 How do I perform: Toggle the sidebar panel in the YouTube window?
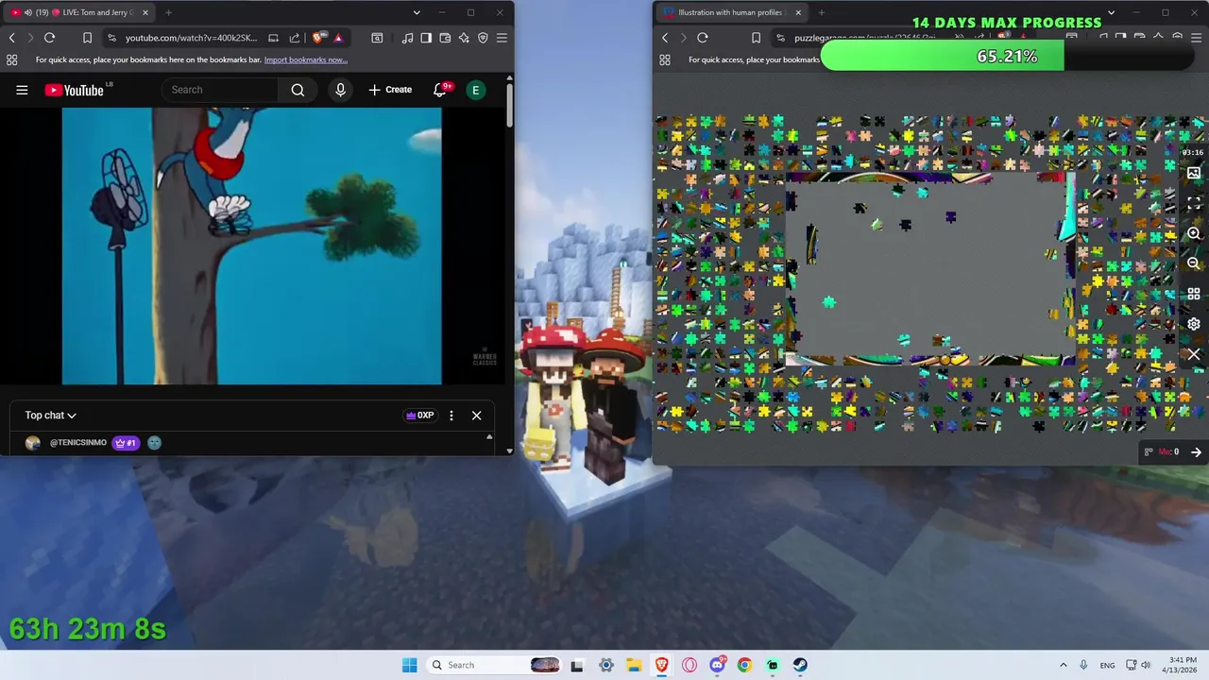[426, 38]
